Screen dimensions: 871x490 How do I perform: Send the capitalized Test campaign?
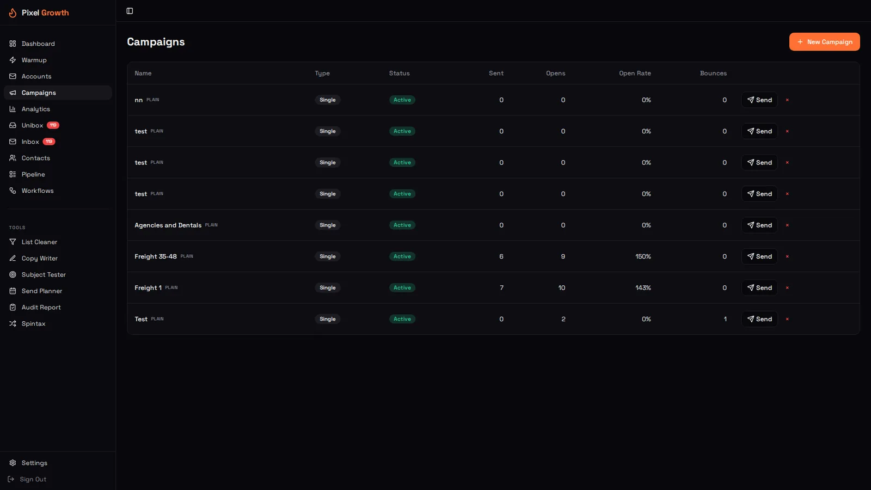tap(759, 319)
